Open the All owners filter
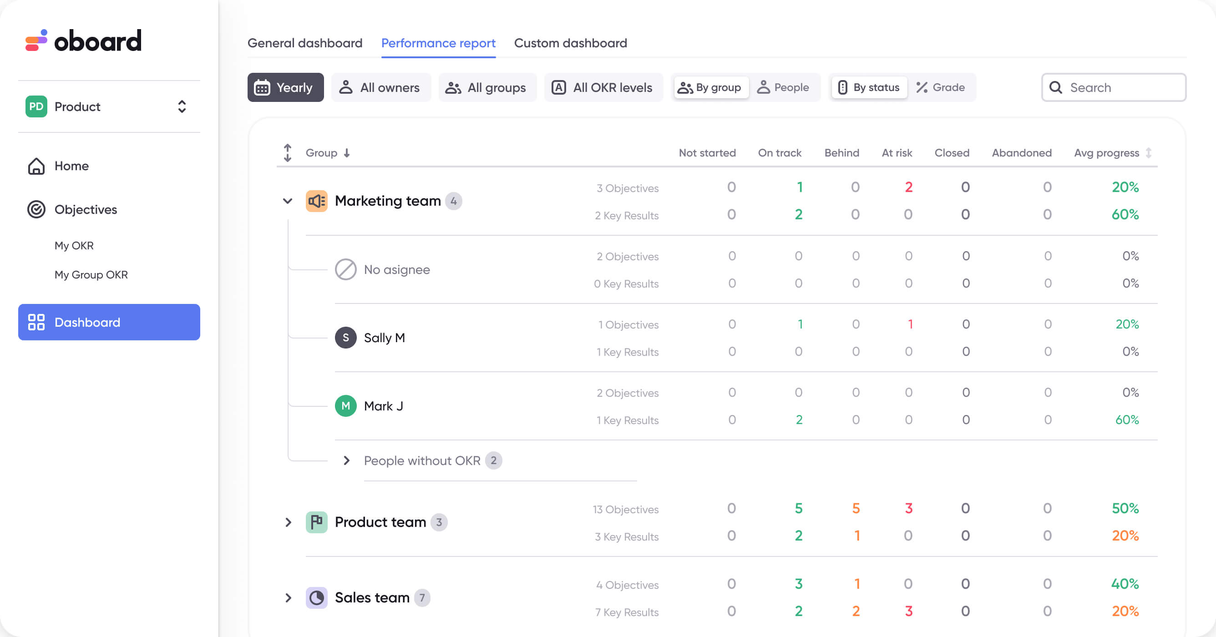 click(381, 87)
